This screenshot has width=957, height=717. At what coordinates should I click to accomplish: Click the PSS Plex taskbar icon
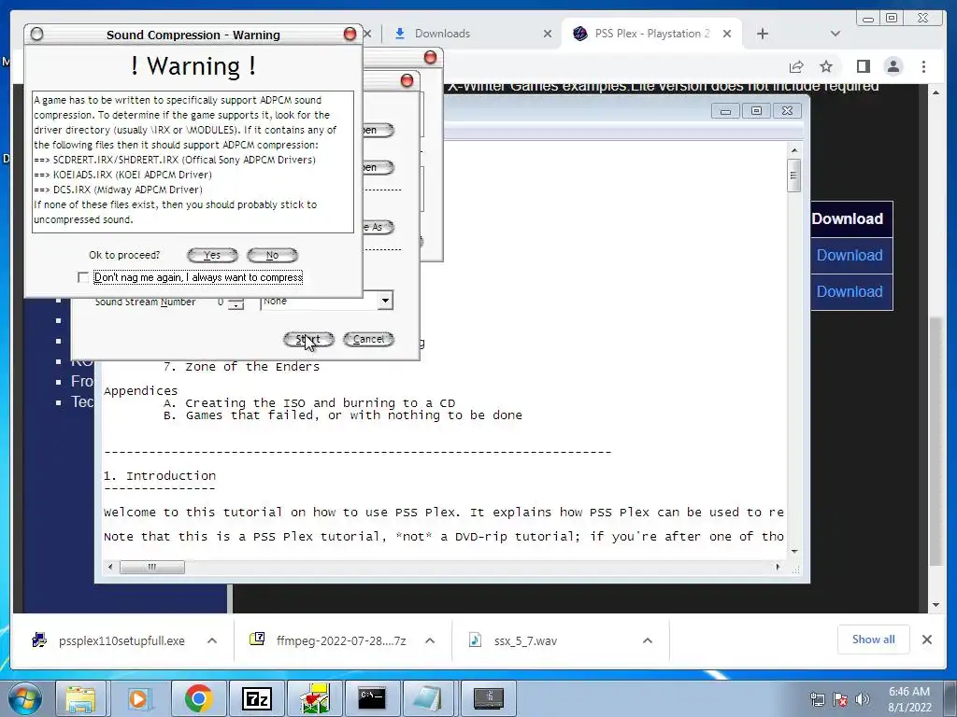(315, 698)
